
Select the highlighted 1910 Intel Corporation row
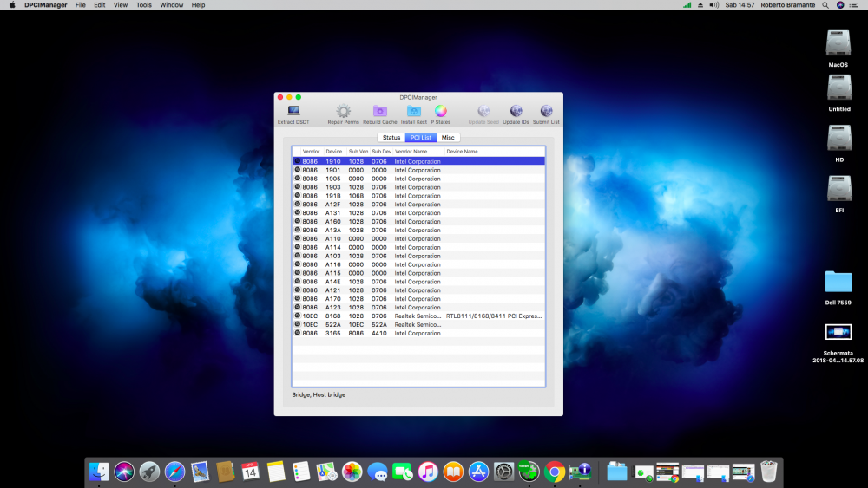[418, 161]
